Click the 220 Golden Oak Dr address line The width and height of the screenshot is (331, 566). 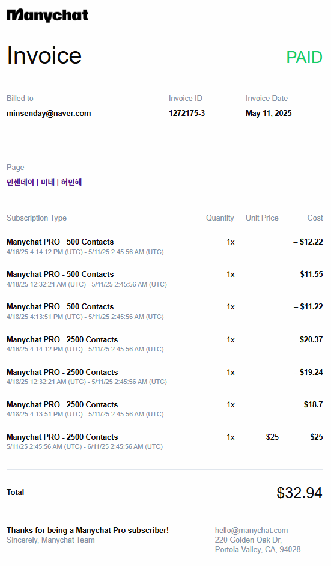click(248, 540)
